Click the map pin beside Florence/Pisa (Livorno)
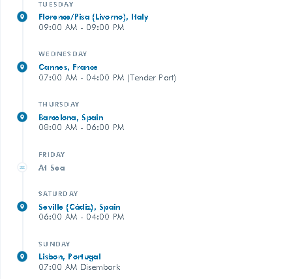The width and height of the screenshot is (302, 279). click(22, 17)
